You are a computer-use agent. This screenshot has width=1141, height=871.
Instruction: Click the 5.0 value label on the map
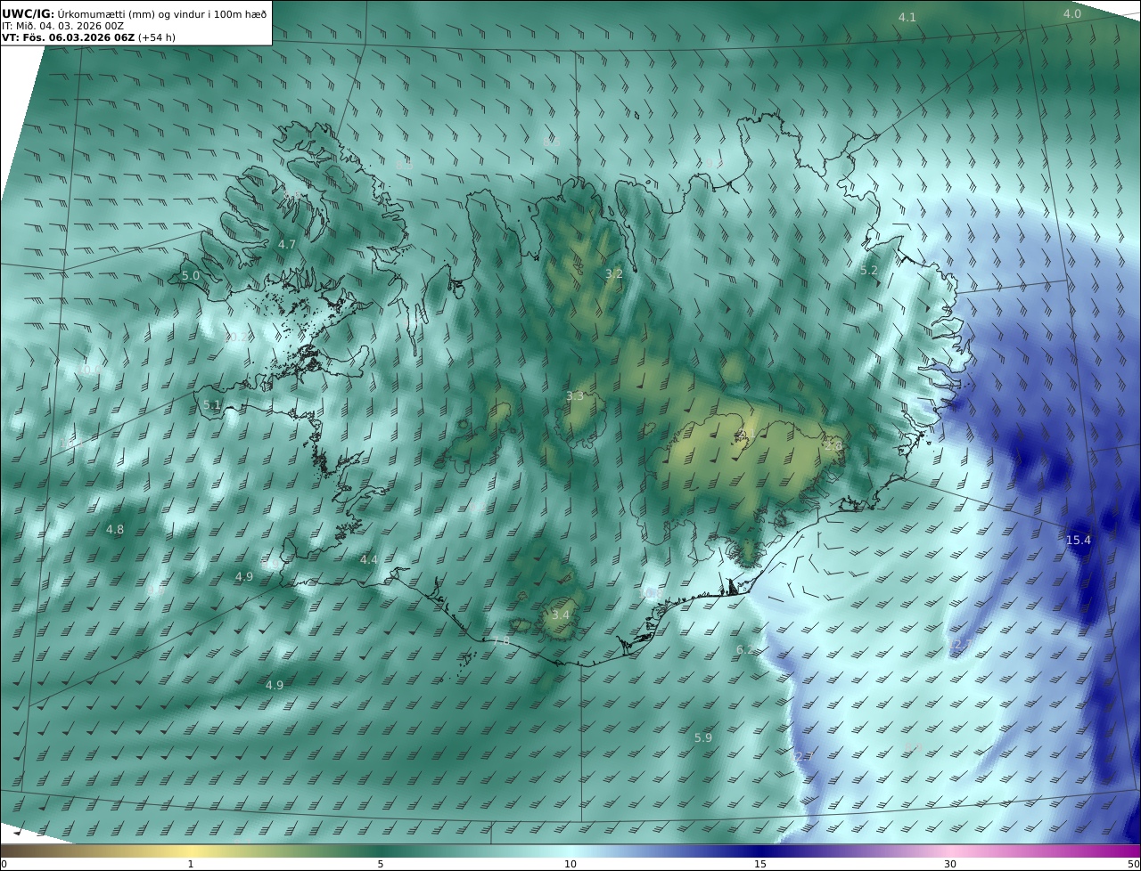[191, 276]
